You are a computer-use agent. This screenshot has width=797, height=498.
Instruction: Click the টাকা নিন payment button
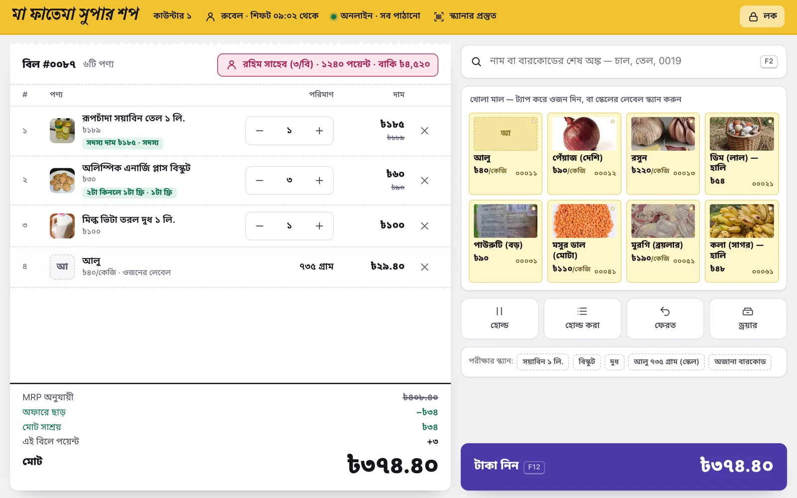pyautogui.click(x=624, y=467)
